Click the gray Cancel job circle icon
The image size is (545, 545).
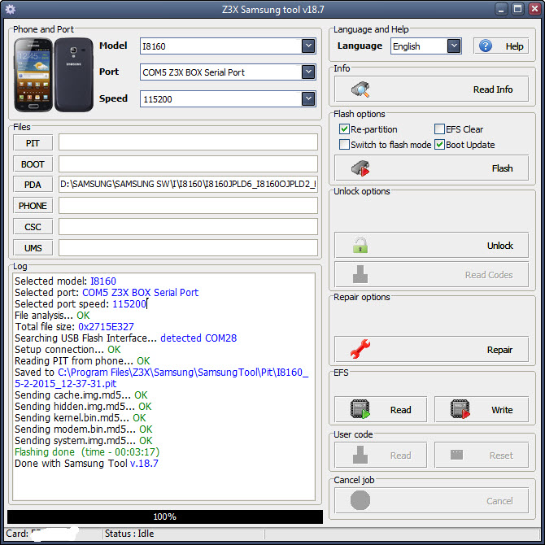tap(360, 500)
